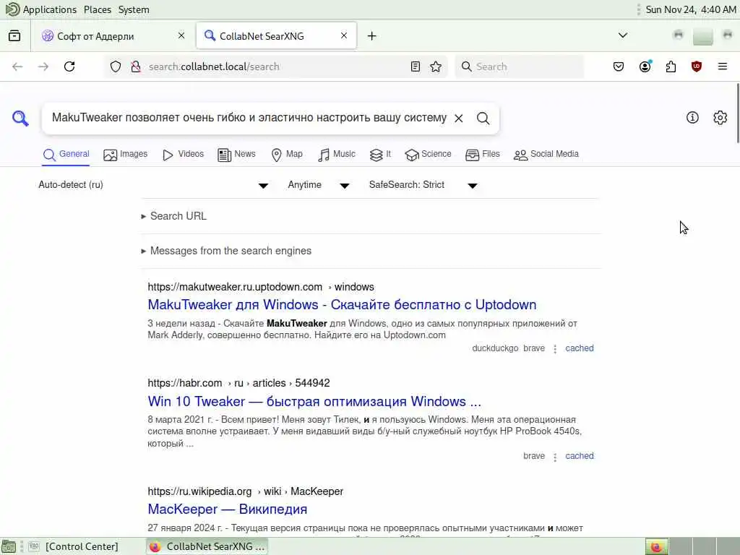Image resolution: width=740 pixels, height=555 pixels.
Task: Click the browser Forward arrow
Action: point(43,66)
